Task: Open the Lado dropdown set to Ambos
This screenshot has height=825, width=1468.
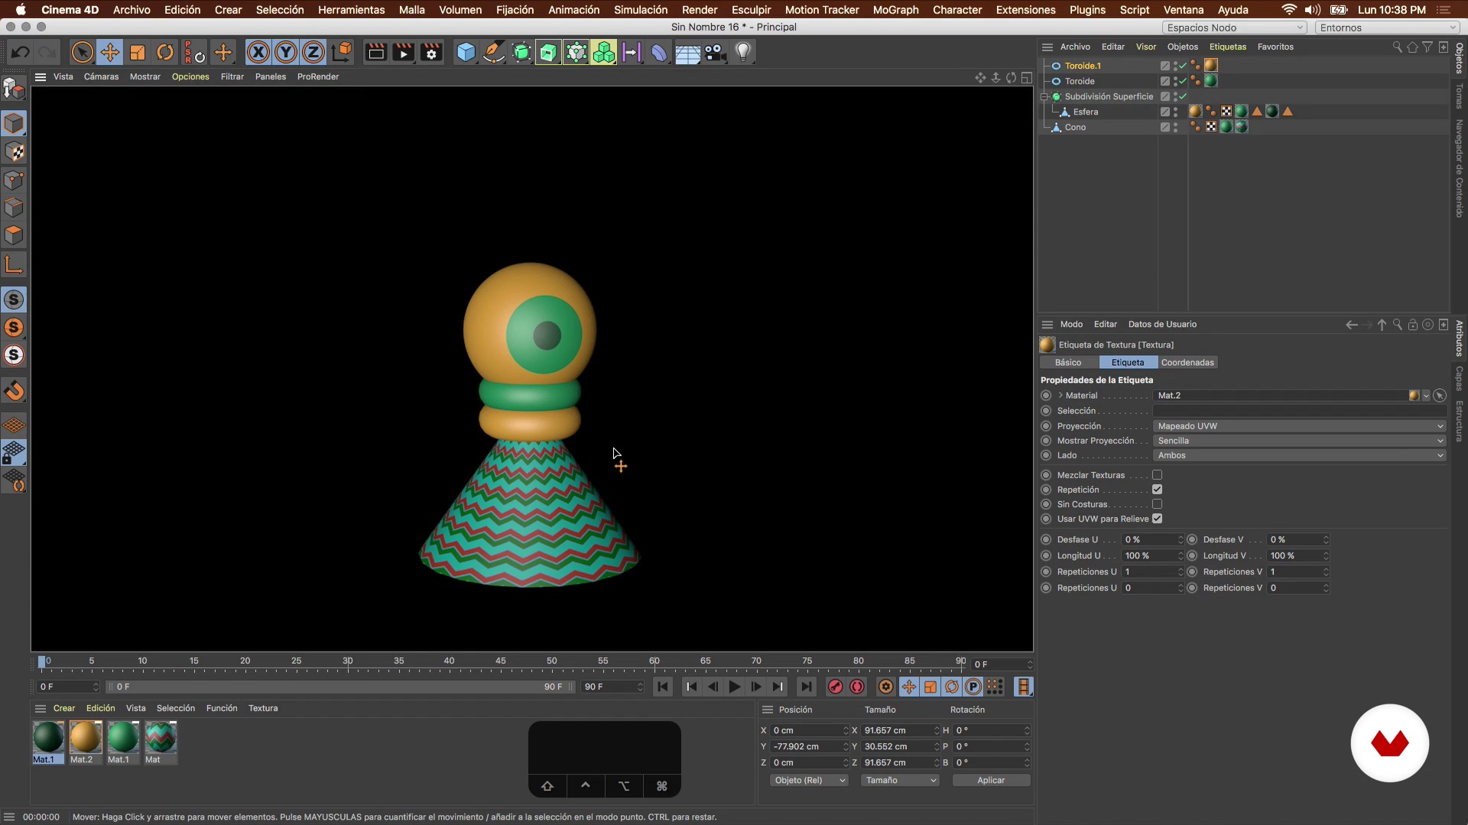Action: tap(1299, 455)
